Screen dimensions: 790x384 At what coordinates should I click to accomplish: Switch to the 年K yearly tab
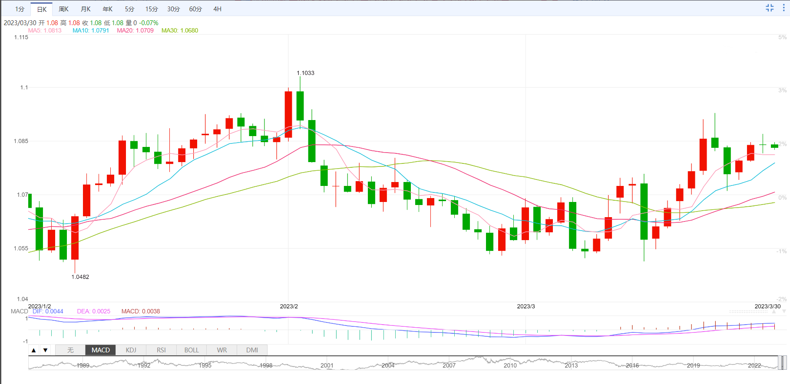click(x=108, y=9)
